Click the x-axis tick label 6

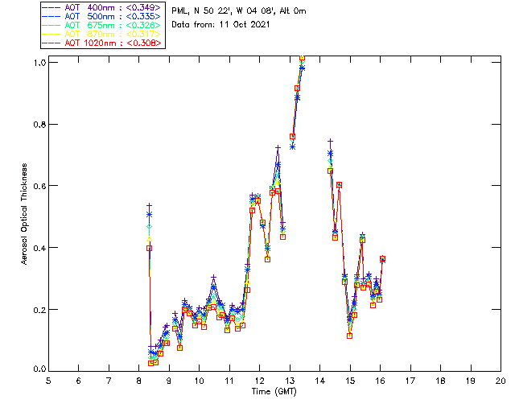tap(79, 381)
